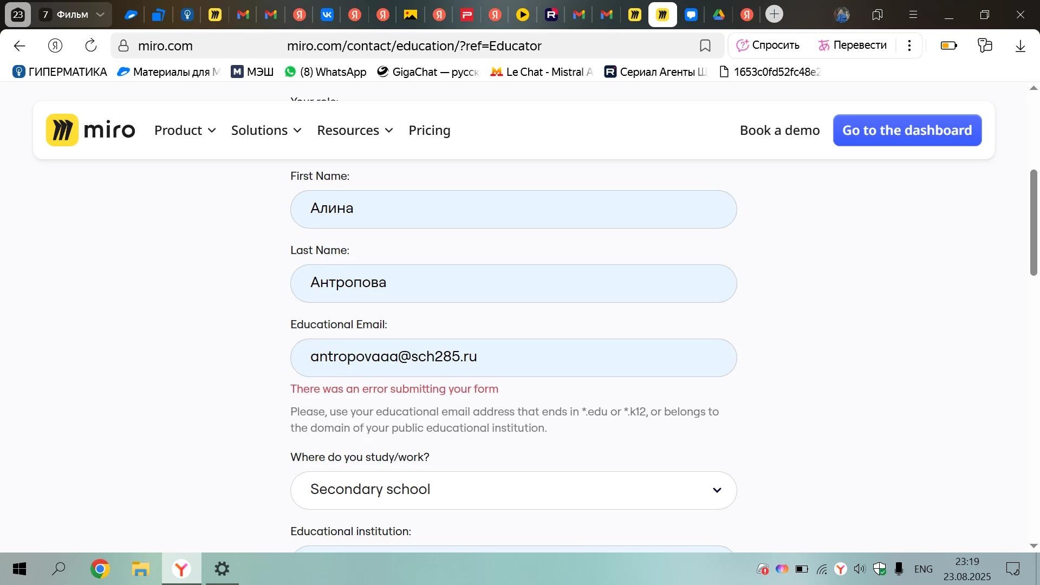The height and width of the screenshot is (585, 1040).
Task: Open the МЭШ bookmark
Action: click(252, 72)
